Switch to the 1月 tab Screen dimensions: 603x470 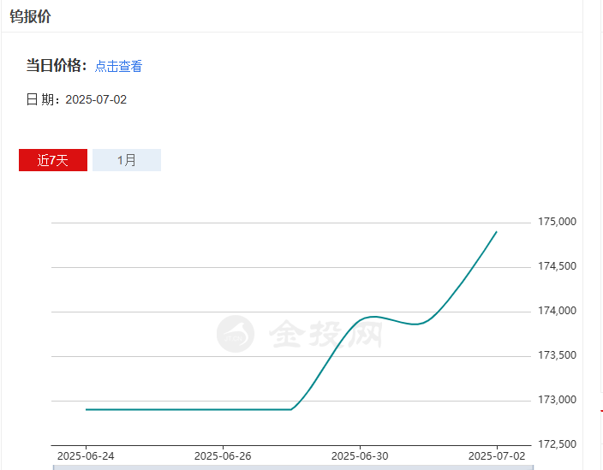(127, 160)
